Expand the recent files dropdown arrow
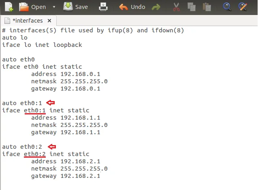258x190 pixels. 54,7
